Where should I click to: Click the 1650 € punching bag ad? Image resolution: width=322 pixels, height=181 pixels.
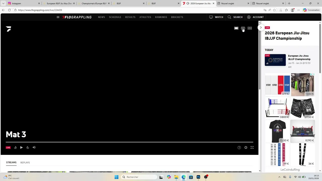[x=303, y=85]
